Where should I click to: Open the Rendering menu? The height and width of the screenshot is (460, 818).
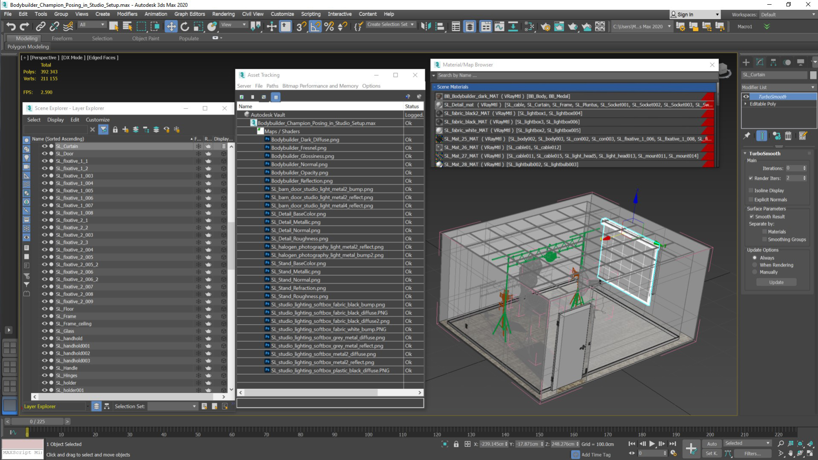point(223,14)
